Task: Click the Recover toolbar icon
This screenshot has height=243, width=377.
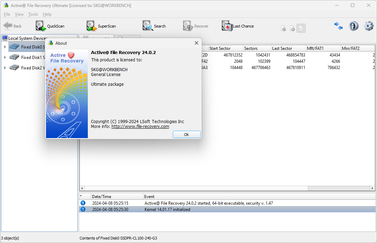Action: coord(196,26)
